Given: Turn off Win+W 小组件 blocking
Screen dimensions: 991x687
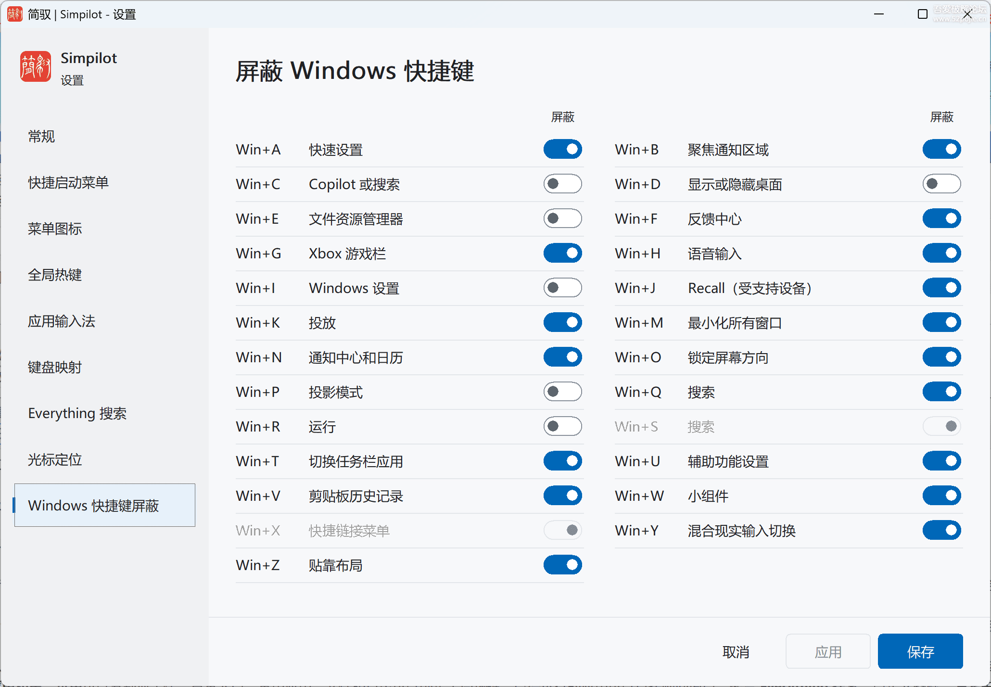Looking at the screenshot, I should pyautogui.click(x=941, y=496).
